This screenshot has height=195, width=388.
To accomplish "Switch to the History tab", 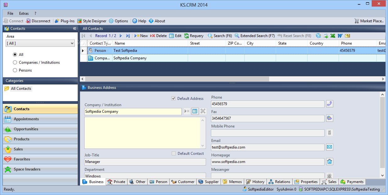I will (255, 182).
